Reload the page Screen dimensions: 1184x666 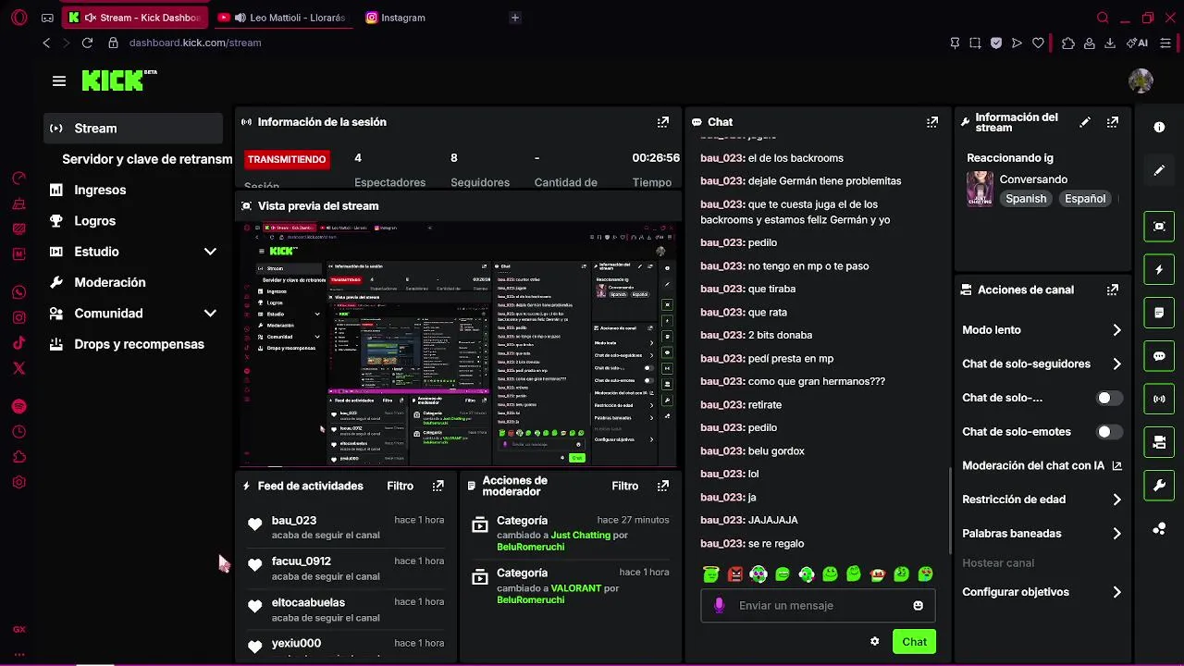point(87,43)
